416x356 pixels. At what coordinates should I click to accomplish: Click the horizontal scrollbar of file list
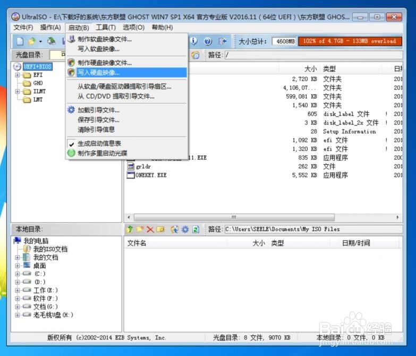234,217
